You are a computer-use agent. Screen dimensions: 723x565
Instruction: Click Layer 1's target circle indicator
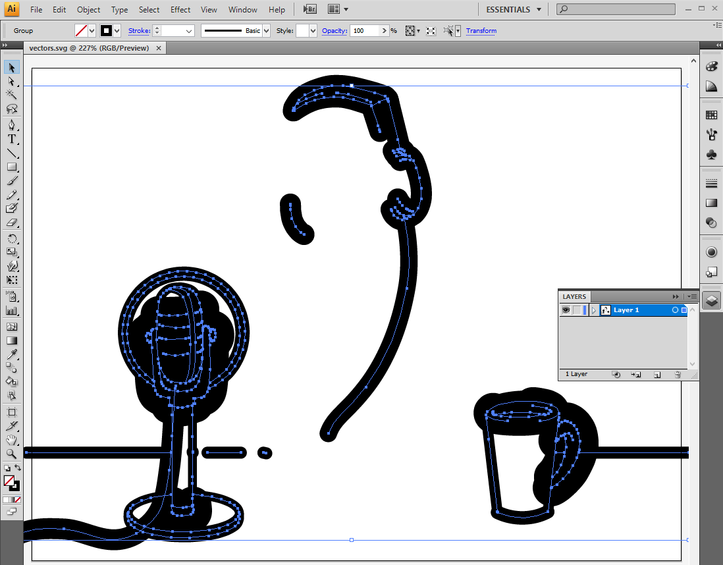coord(674,310)
